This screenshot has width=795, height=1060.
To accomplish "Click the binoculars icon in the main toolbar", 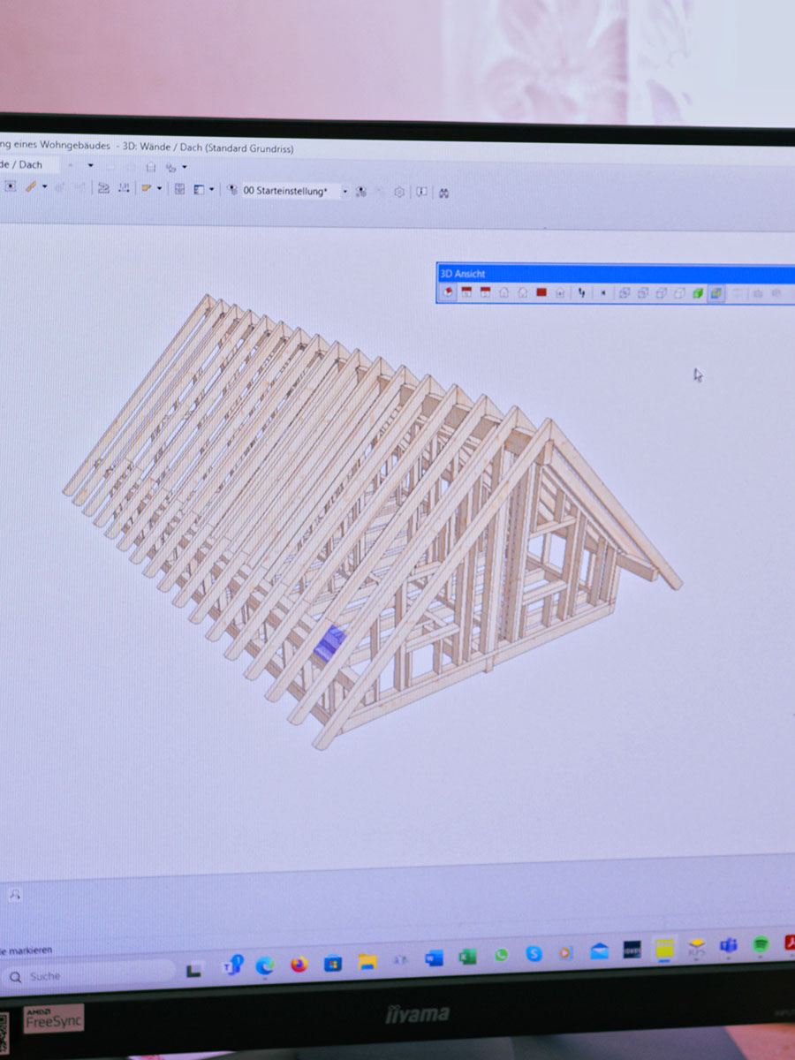I will [443, 192].
